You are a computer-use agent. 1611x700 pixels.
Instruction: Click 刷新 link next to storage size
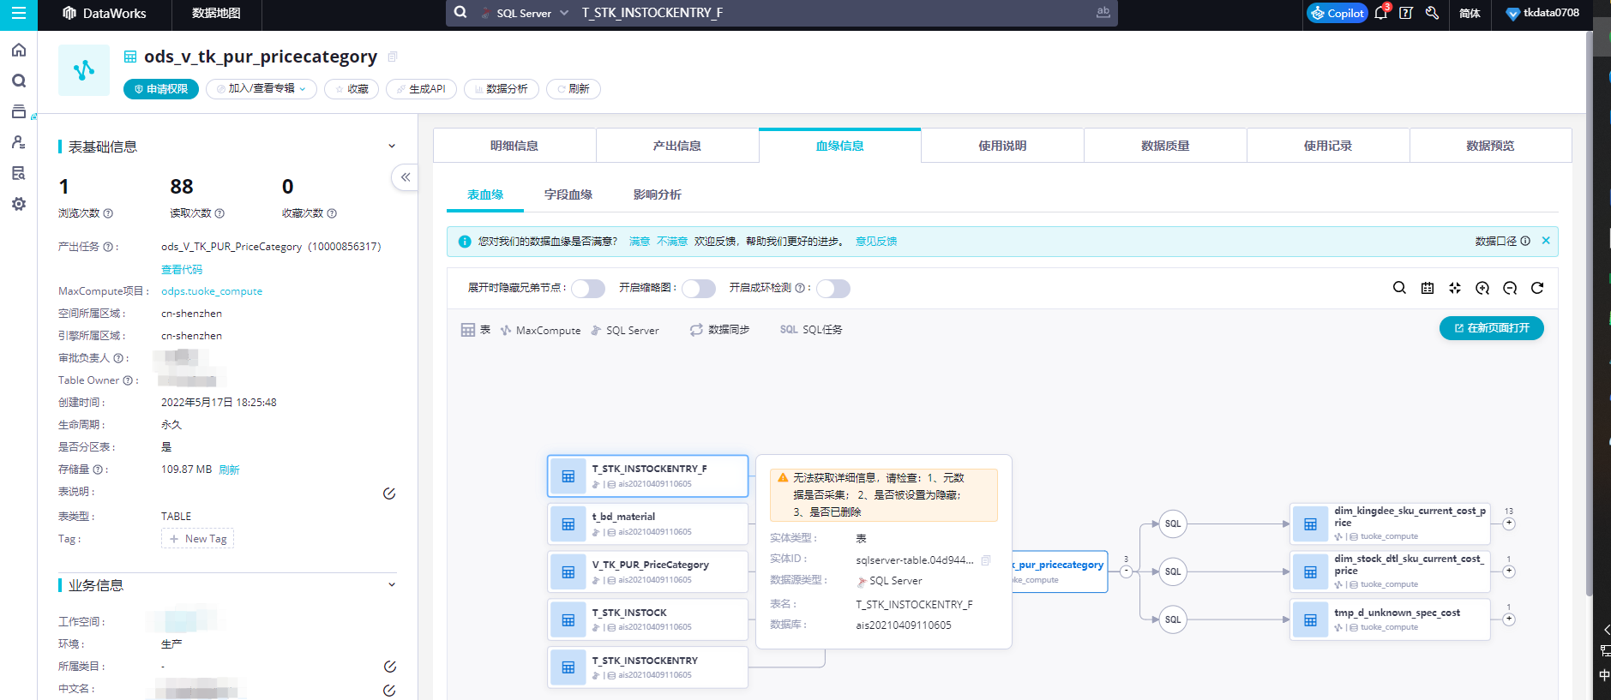(x=229, y=470)
